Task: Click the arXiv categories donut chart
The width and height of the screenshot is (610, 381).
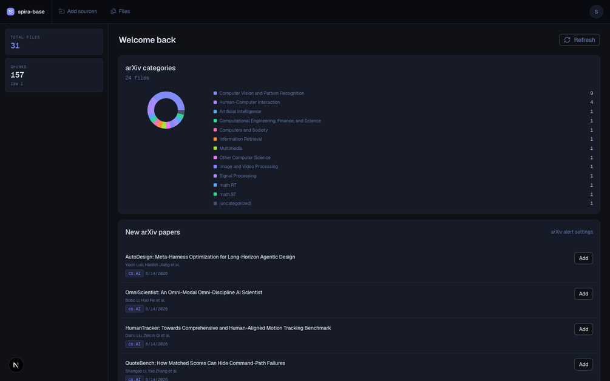Action: 166,110
